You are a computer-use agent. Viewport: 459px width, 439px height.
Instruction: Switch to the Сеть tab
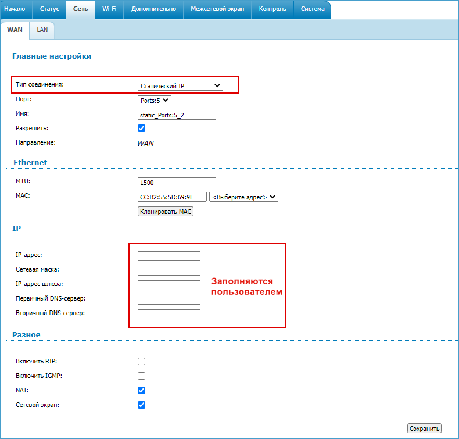[80, 9]
